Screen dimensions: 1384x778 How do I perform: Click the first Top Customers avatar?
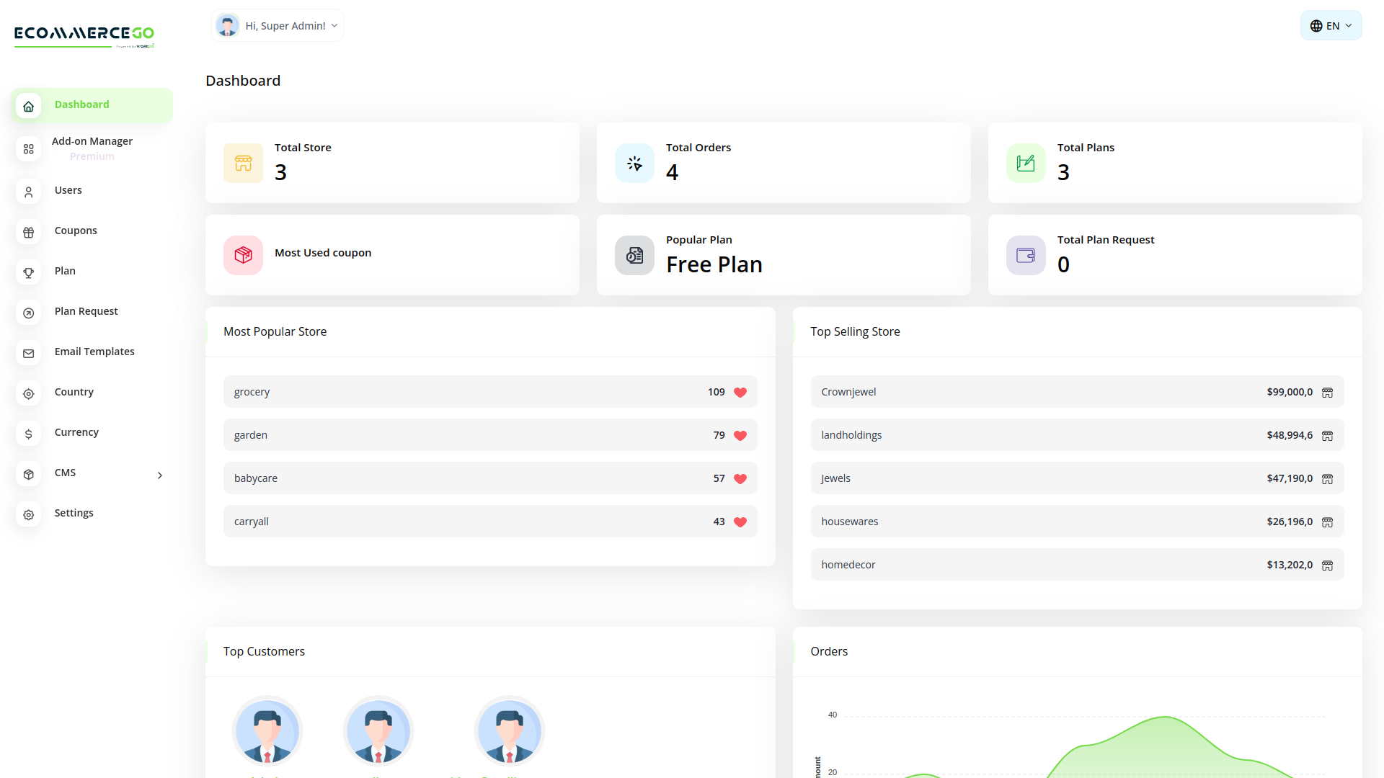(x=267, y=730)
